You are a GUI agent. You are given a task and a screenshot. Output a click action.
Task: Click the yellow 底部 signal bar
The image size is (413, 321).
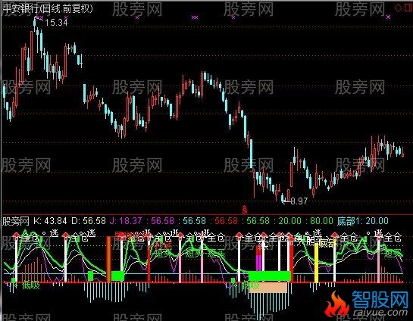click(317, 263)
